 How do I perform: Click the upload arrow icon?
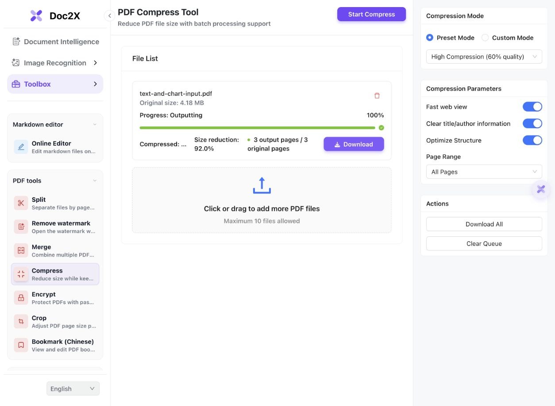(262, 186)
